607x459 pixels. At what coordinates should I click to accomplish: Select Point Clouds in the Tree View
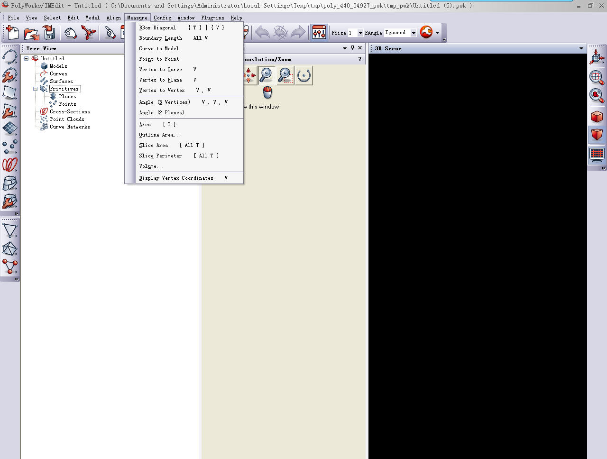[x=67, y=119]
